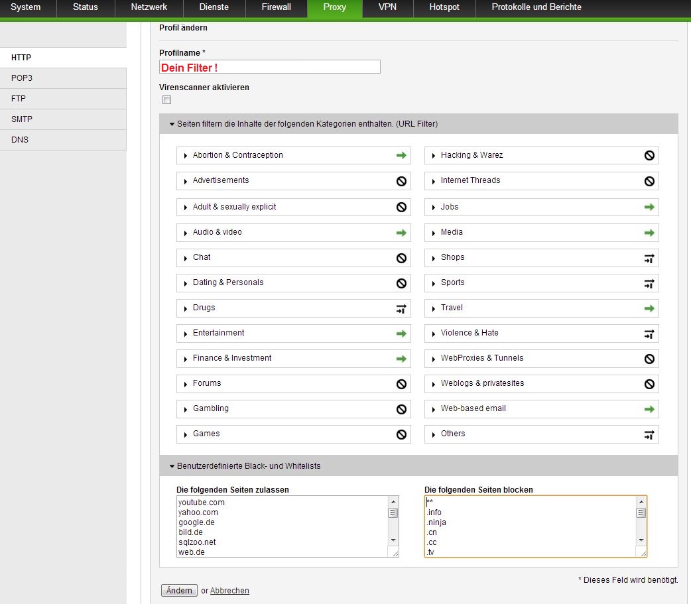This screenshot has width=691, height=604.
Task: Collapse the Benutzerdefinierte Black- und Whitelists section
Action: pyautogui.click(x=172, y=466)
